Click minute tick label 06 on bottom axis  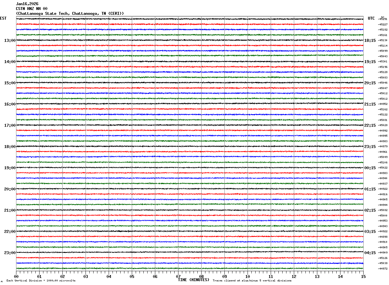pos(155,276)
